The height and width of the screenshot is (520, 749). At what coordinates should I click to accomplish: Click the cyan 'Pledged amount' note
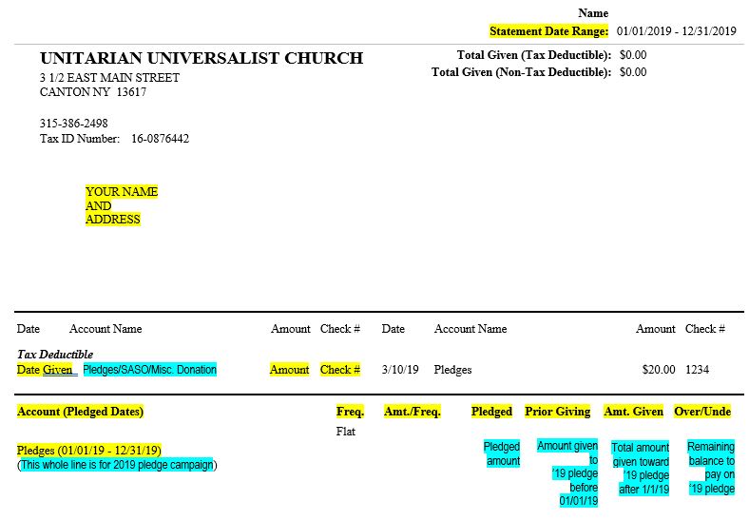click(x=502, y=453)
